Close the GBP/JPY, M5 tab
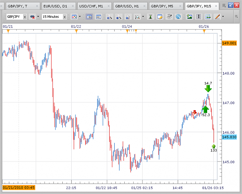The height and width of the screenshot is (194, 242). [180, 6]
